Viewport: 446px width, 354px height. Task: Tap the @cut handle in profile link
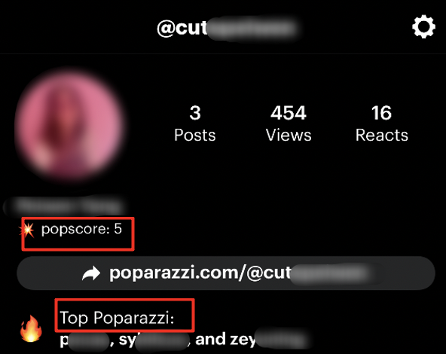[x=308, y=273]
